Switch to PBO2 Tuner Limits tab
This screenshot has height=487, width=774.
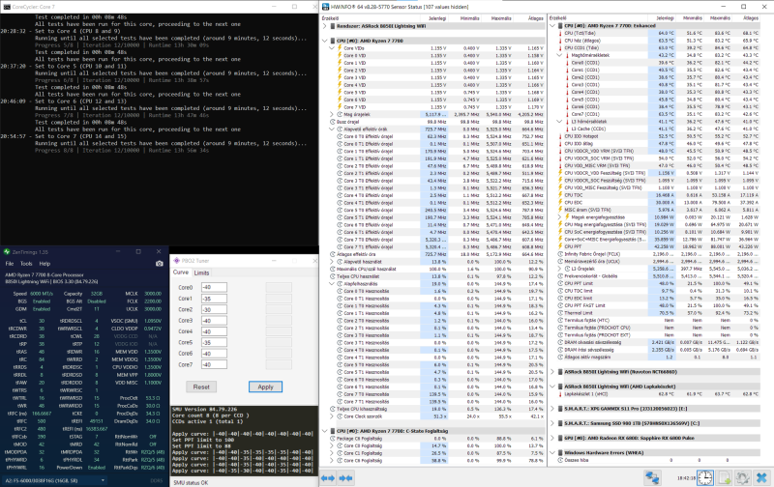(x=201, y=272)
